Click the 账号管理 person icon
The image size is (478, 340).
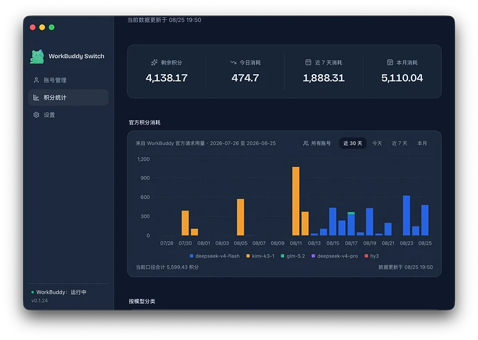pyautogui.click(x=36, y=80)
